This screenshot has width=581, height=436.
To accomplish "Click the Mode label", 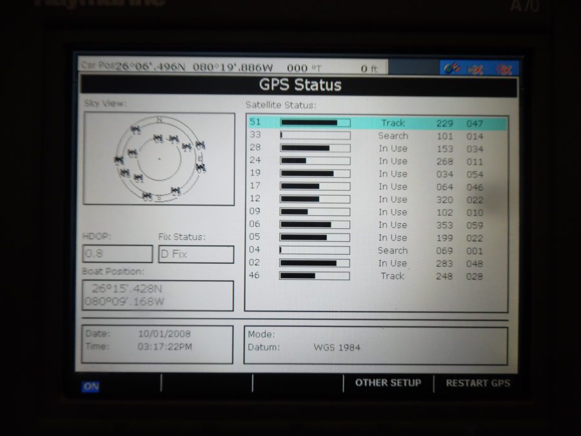I will point(261,334).
